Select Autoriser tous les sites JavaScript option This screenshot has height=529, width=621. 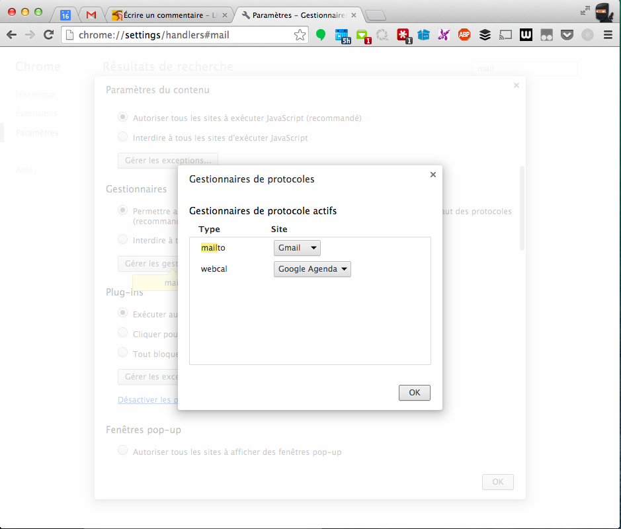click(x=123, y=117)
